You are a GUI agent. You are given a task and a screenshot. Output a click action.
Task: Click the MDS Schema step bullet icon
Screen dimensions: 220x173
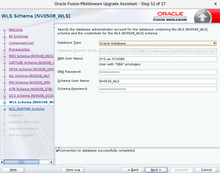coord(5,56)
